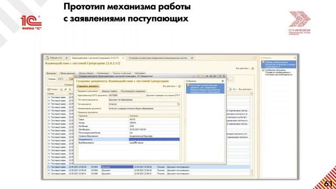Screen dimensions: 336x189
Task: Select the 'Номер' parameter row
Action: [129, 123]
